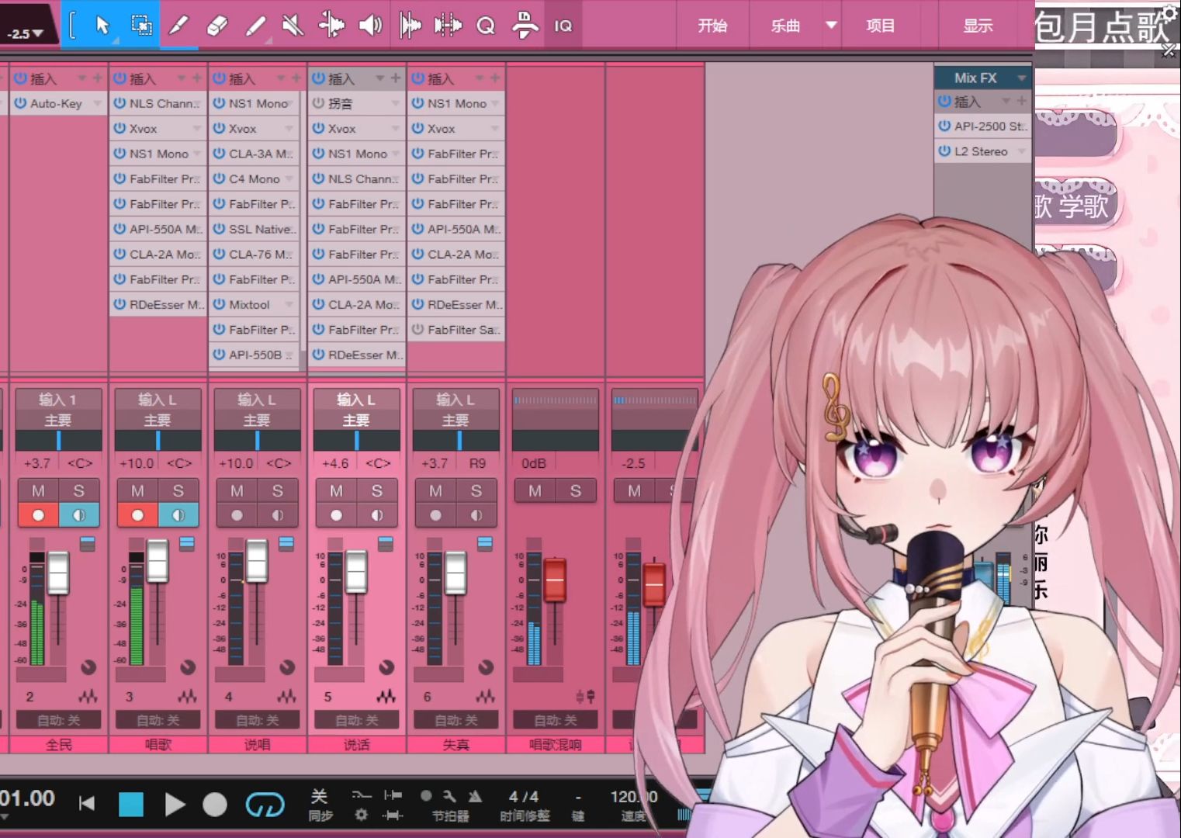Open transport settings gear icon
Image resolution: width=1181 pixels, height=838 pixels.
[x=361, y=815]
